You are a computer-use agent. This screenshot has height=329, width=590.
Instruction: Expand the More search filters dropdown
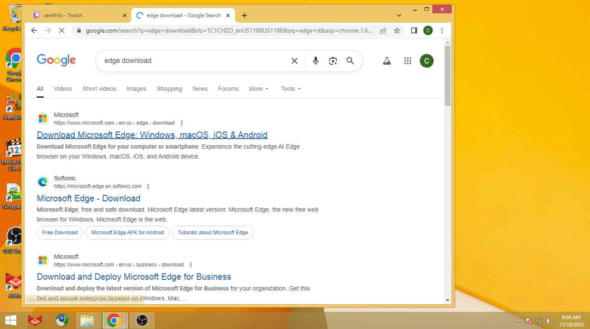tap(259, 89)
